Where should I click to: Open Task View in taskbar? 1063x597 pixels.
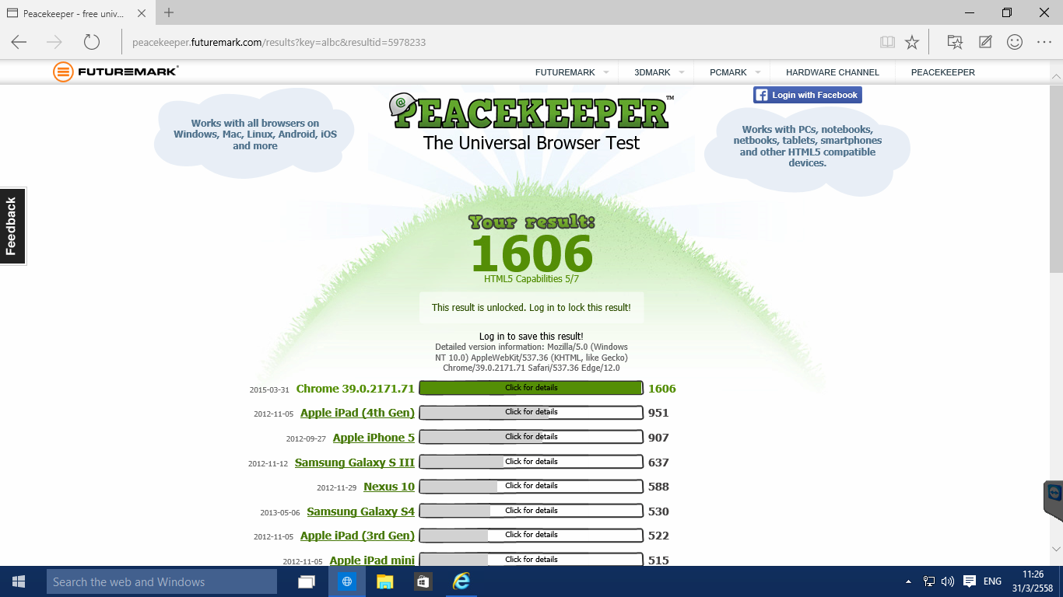(x=307, y=581)
